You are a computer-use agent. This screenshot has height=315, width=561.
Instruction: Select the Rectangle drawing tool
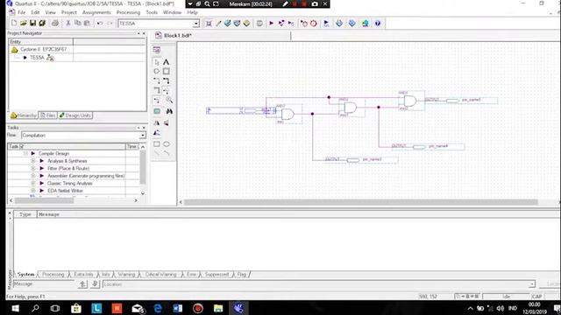[157, 143]
